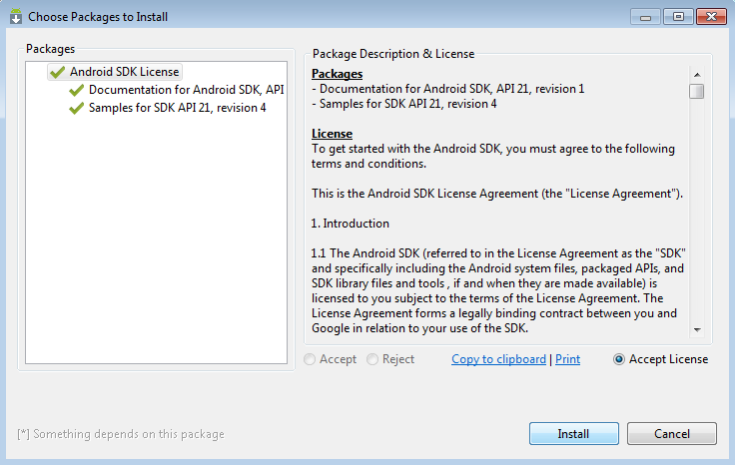Screen dimensions: 735x465
Task: Click the Copy to clipboard link
Action: point(498,359)
